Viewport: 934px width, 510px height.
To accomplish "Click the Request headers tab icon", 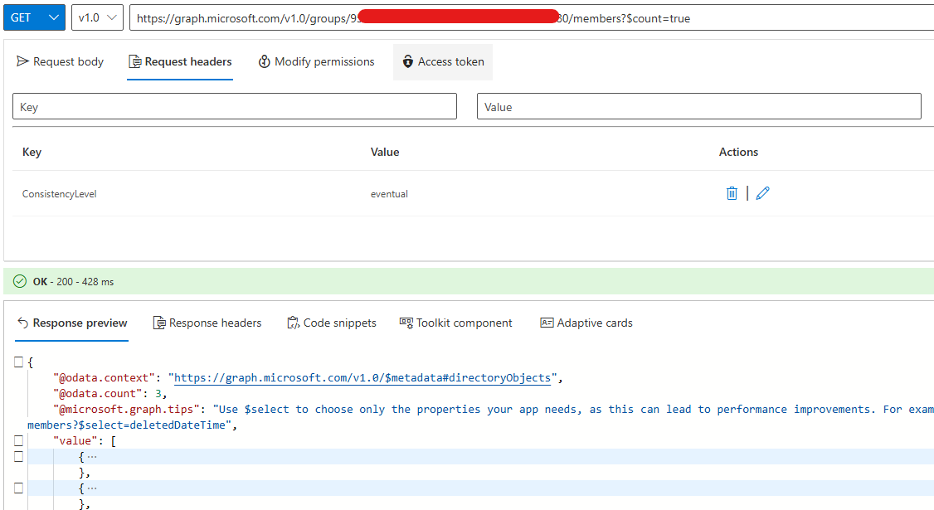I will 134,61.
